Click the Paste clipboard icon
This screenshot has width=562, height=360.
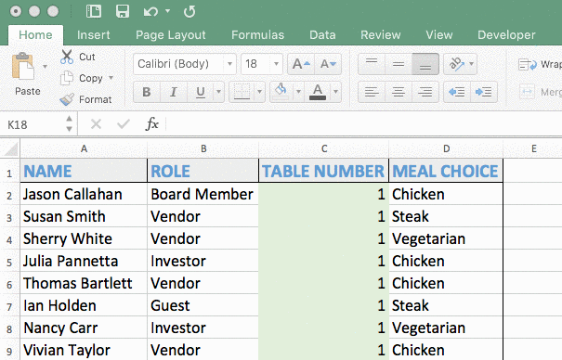22,66
